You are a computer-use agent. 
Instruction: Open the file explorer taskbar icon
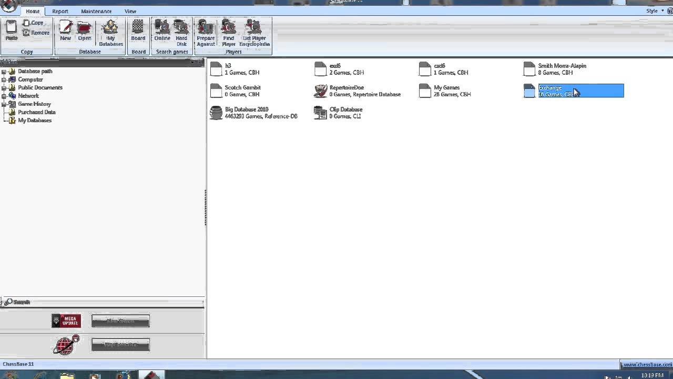[67, 375]
